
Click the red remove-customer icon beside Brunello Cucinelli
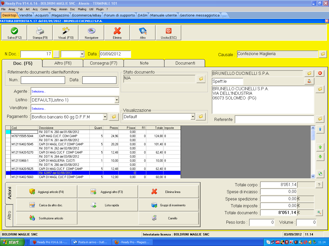320,73
